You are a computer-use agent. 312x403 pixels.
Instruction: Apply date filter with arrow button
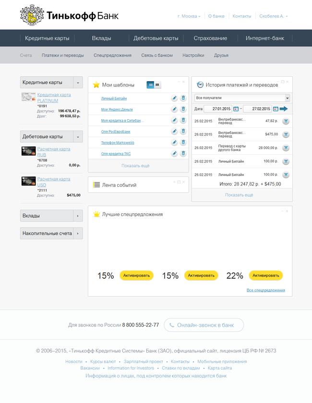(284, 109)
